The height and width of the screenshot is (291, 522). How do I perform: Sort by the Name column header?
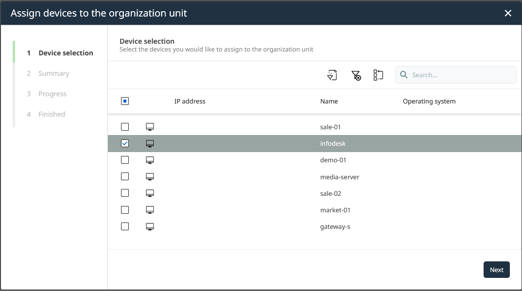(x=329, y=101)
